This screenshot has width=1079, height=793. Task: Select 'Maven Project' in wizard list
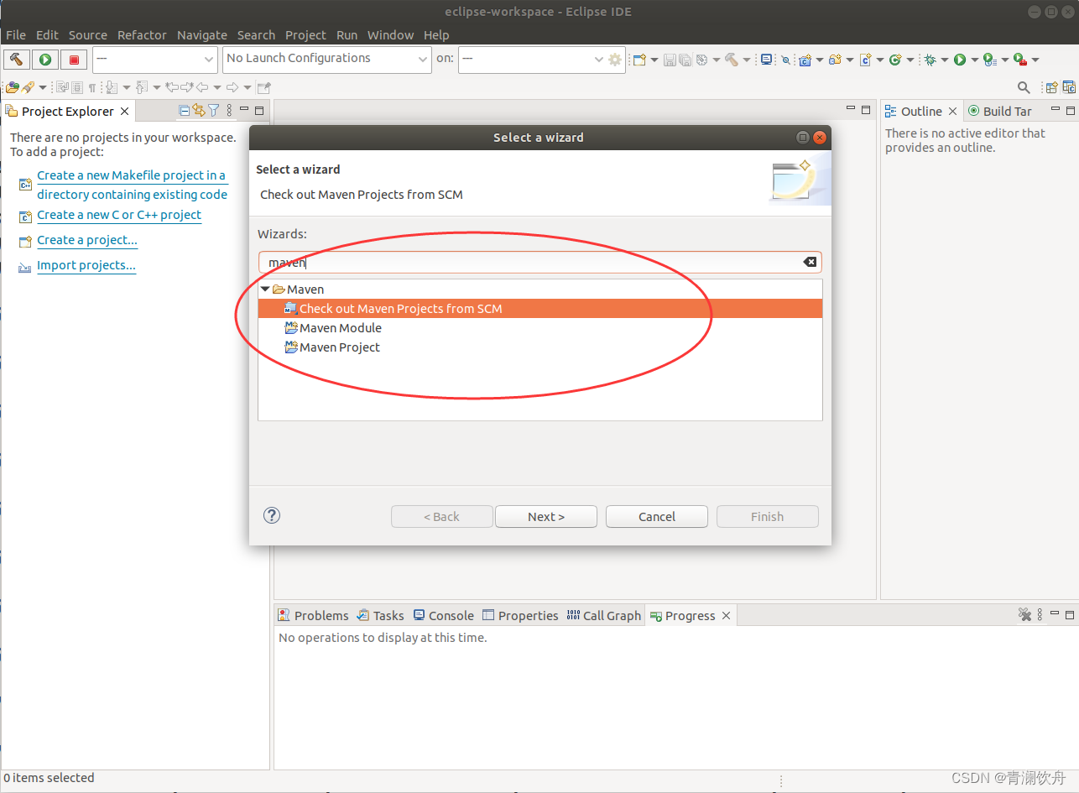pos(340,347)
